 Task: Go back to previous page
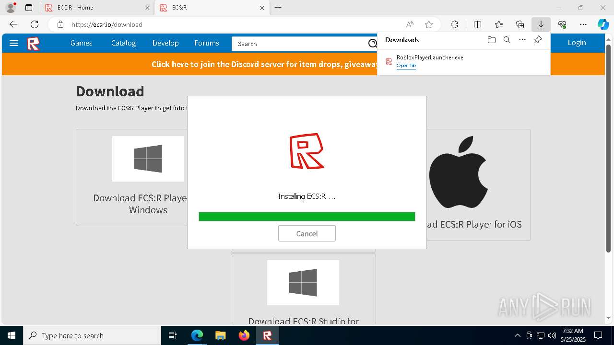(x=13, y=24)
